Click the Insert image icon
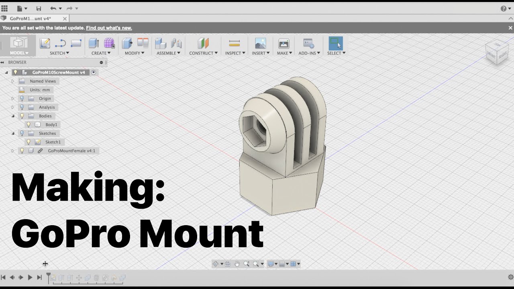The width and height of the screenshot is (514, 289). pyautogui.click(x=261, y=43)
